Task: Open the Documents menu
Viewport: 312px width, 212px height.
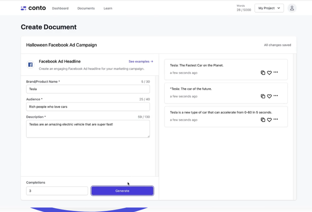Action: pos(86,8)
